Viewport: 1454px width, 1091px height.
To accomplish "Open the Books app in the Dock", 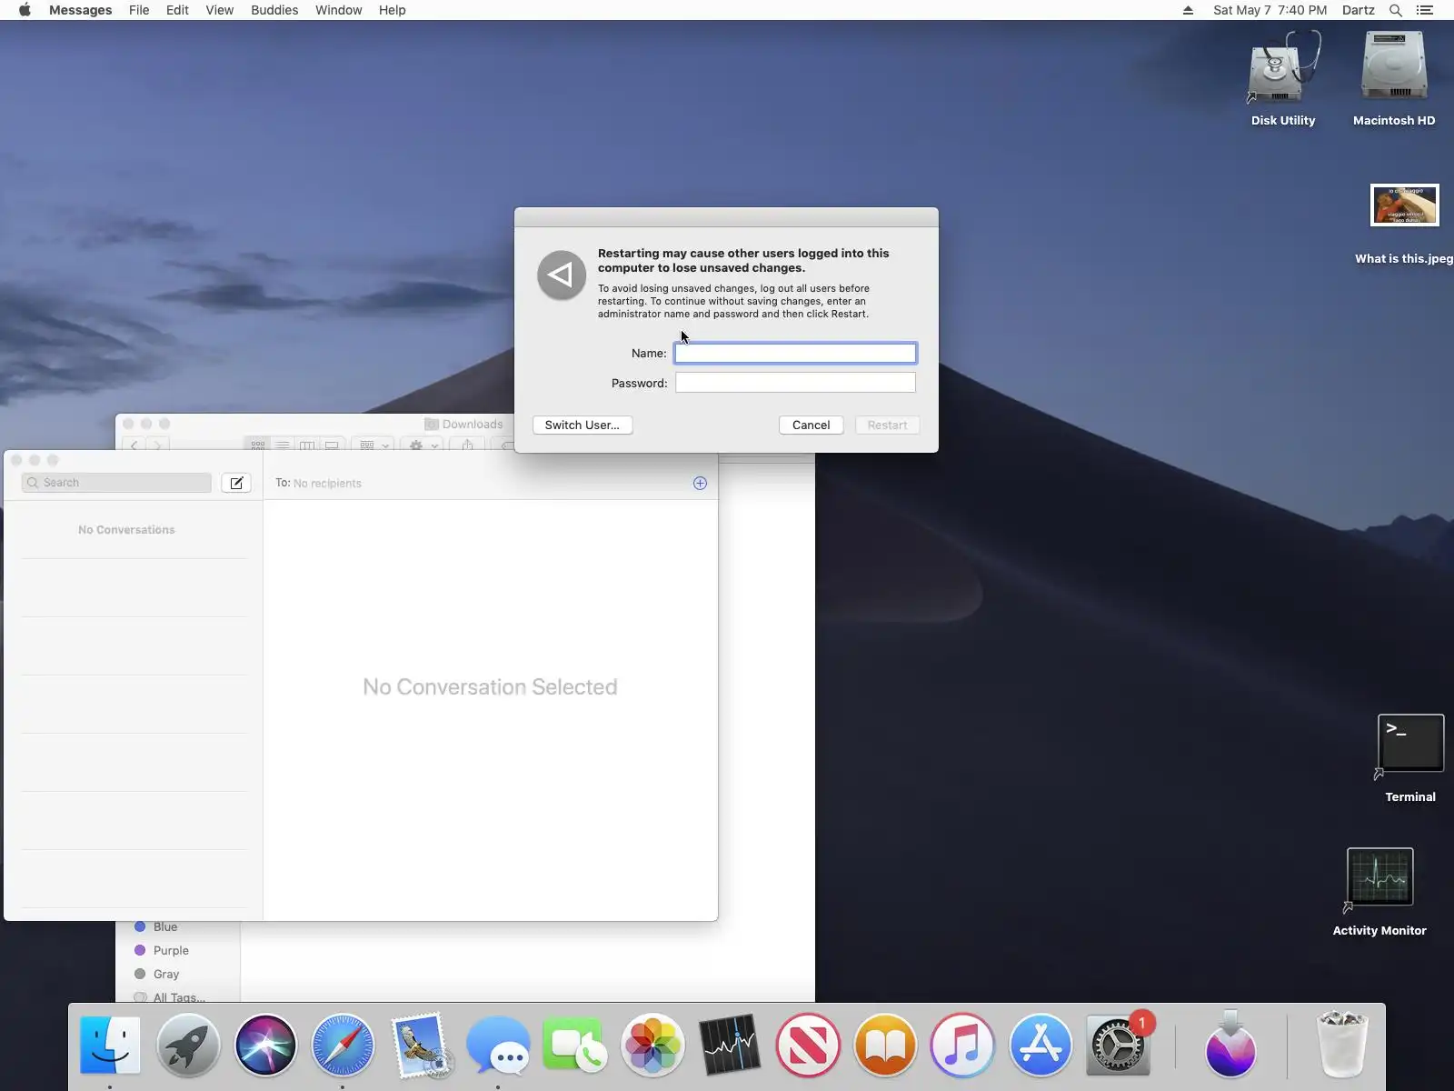I will point(885,1046).
